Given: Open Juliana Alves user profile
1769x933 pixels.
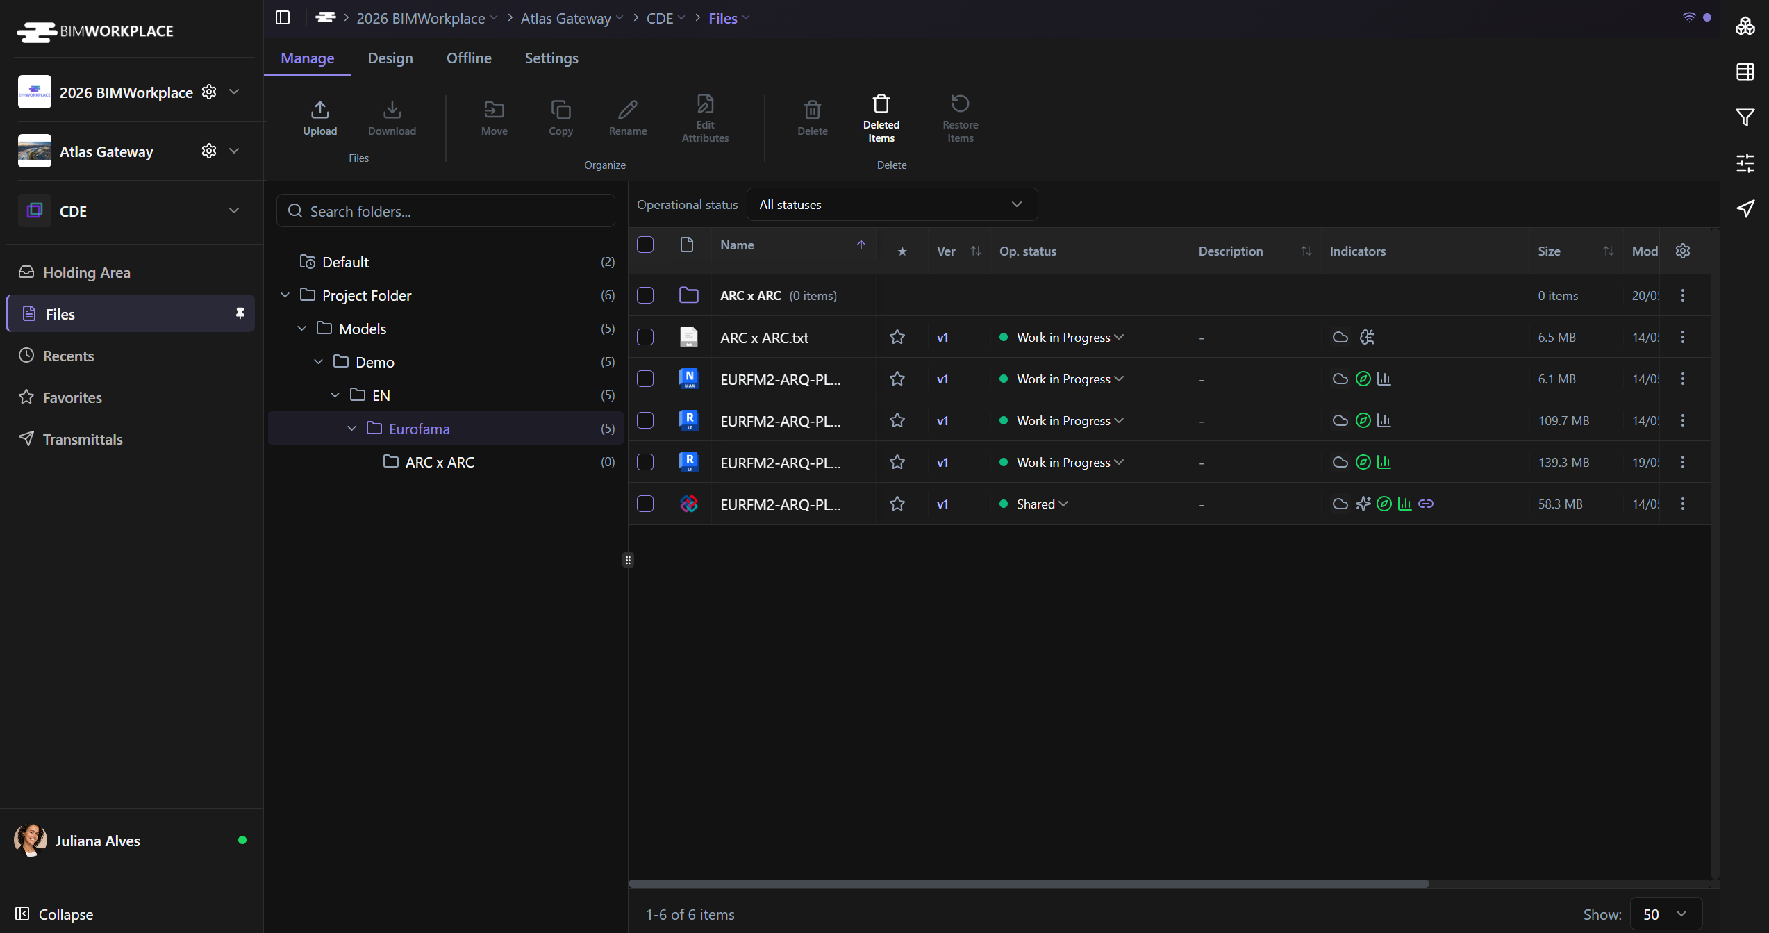Looking at the screenshot, I should pos(131,841).
